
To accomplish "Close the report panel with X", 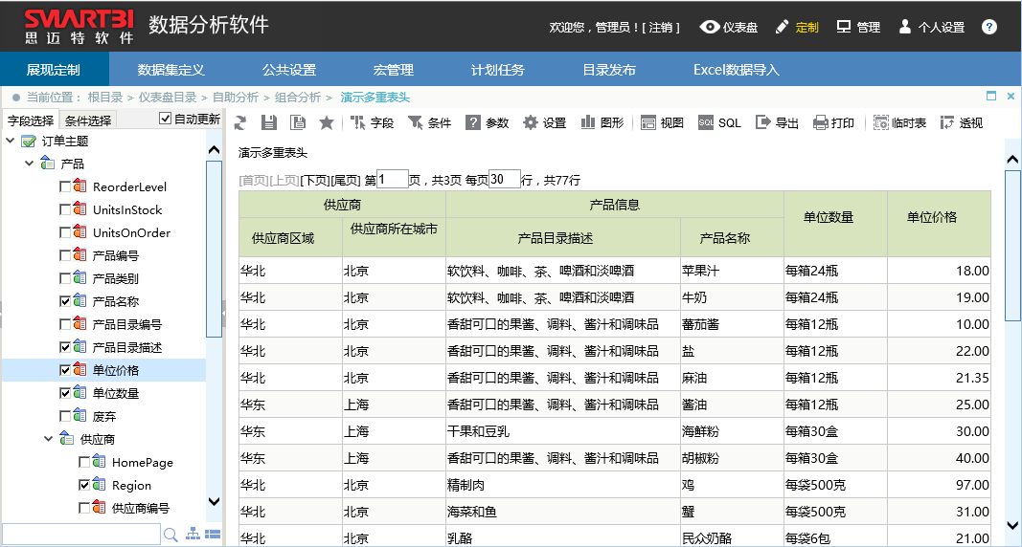I will (x=1011, y=97).
